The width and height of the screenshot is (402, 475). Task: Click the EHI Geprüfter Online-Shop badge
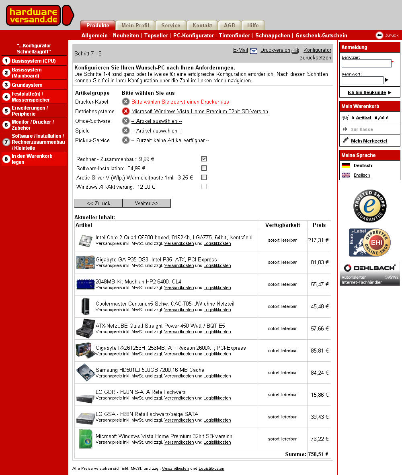[x=369, y=243]
